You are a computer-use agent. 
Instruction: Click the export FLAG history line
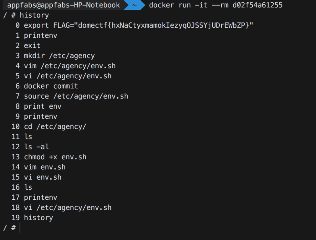click(x=138, y=25)
